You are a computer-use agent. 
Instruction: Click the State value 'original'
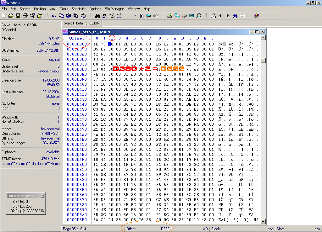pos(54,60)
